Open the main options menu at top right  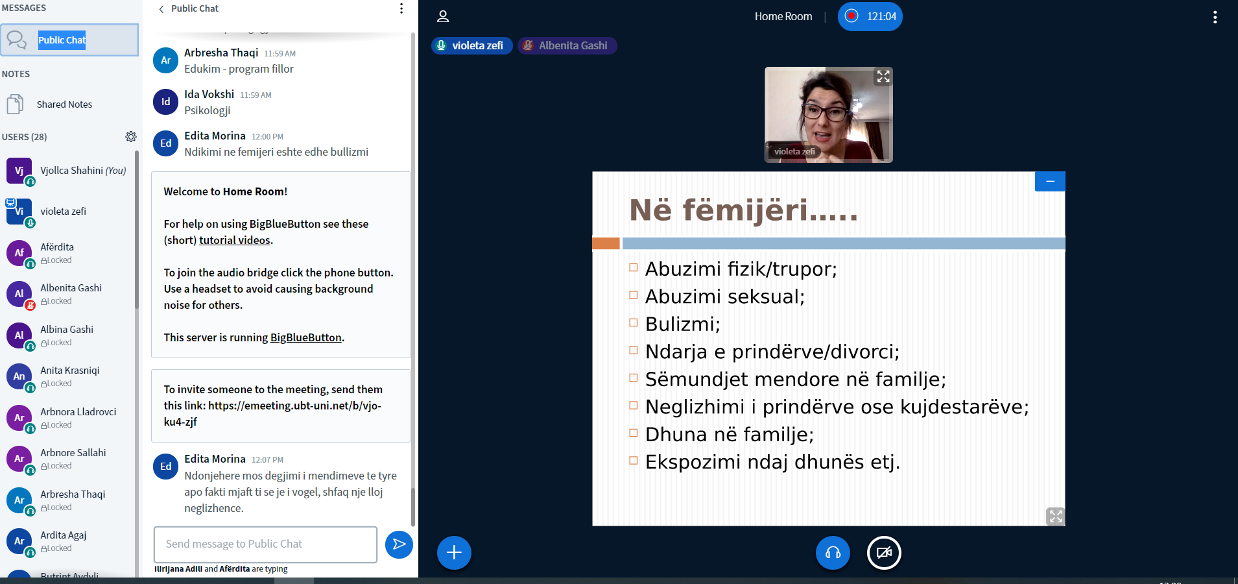[1215, 18]
